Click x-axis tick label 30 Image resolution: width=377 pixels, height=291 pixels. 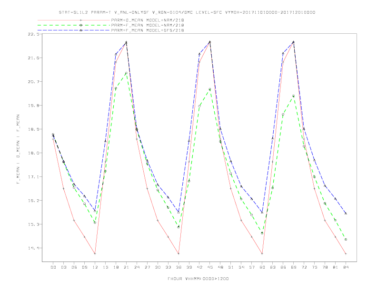point(158,267)
